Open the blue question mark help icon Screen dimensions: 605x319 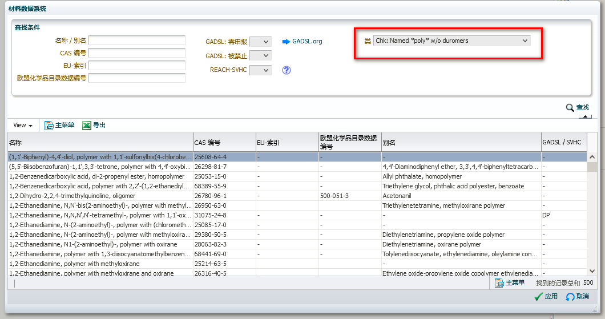(287, 70)
